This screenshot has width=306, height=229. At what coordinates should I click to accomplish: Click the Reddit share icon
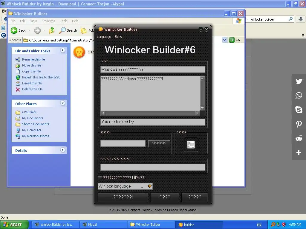pos(299,138)
